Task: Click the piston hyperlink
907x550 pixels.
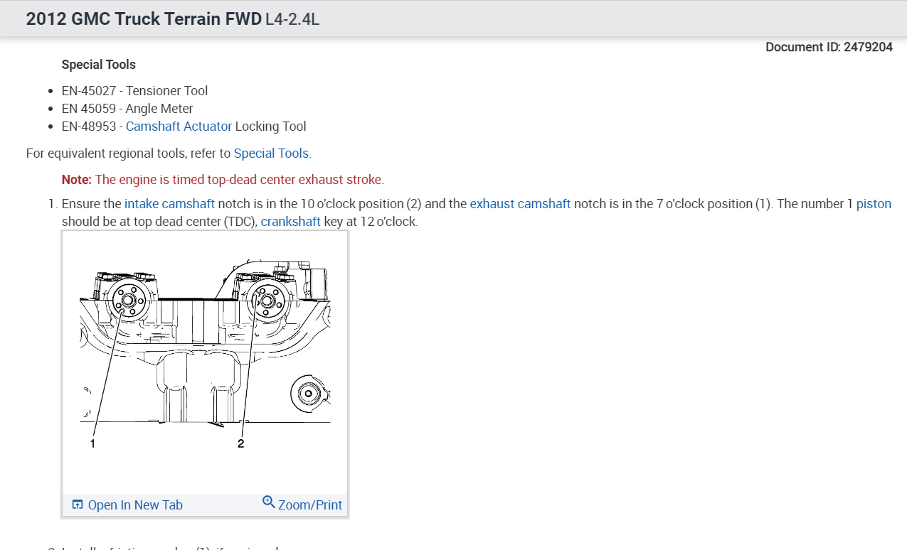Action: 874,204
